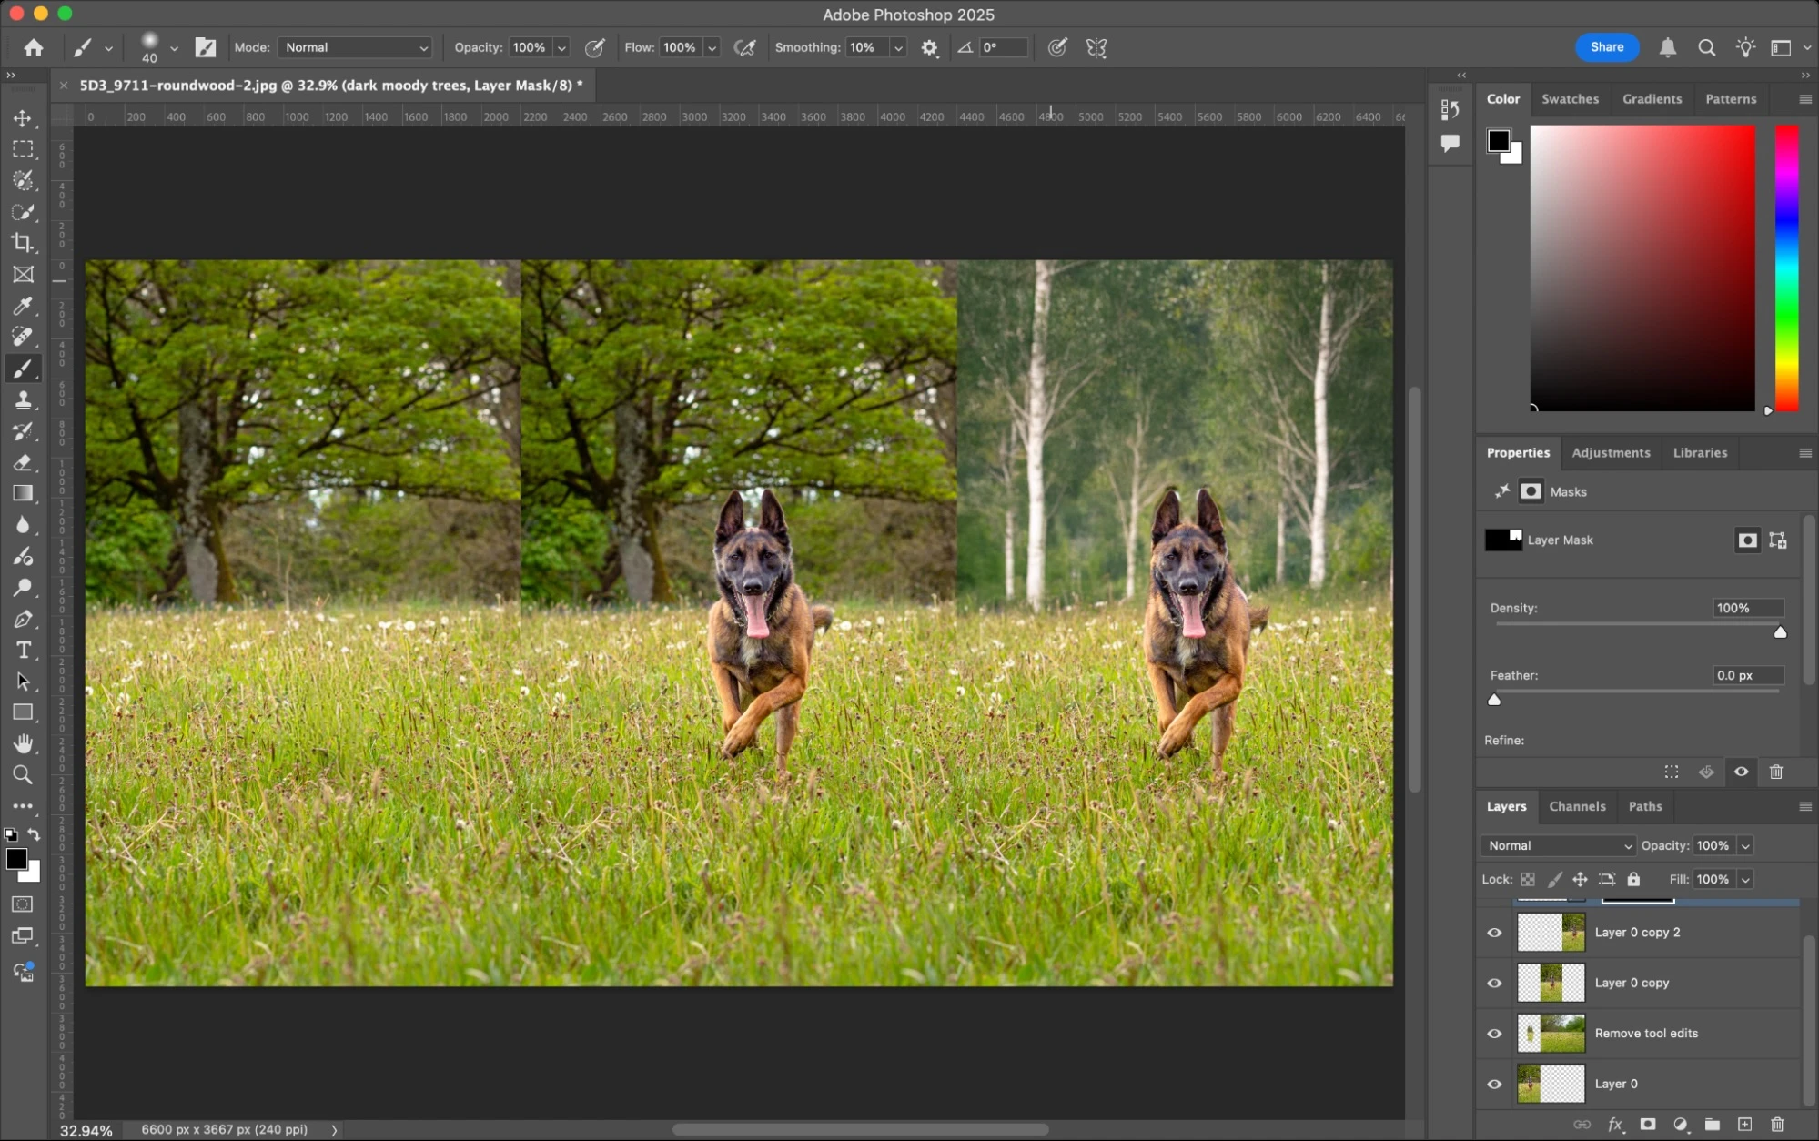Open brush settings via the gear icon
Viewport: 1819px width, 1141px height.
point(929,47)
